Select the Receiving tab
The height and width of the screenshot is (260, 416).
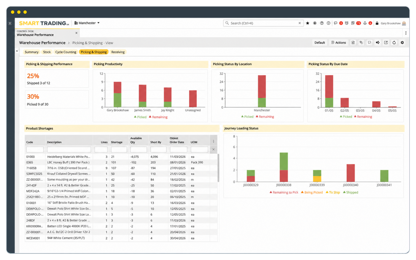pyautogui.click(x=118, y=52)
